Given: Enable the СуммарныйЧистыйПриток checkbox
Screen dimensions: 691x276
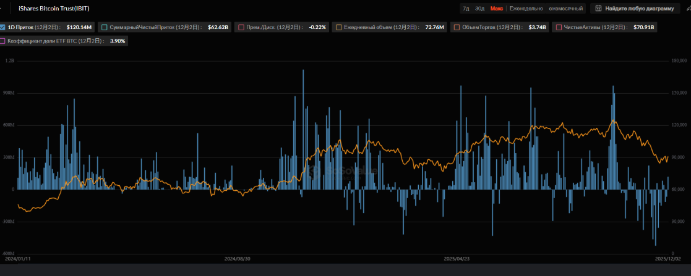Looking at the screenshot, I should [105, 27].
